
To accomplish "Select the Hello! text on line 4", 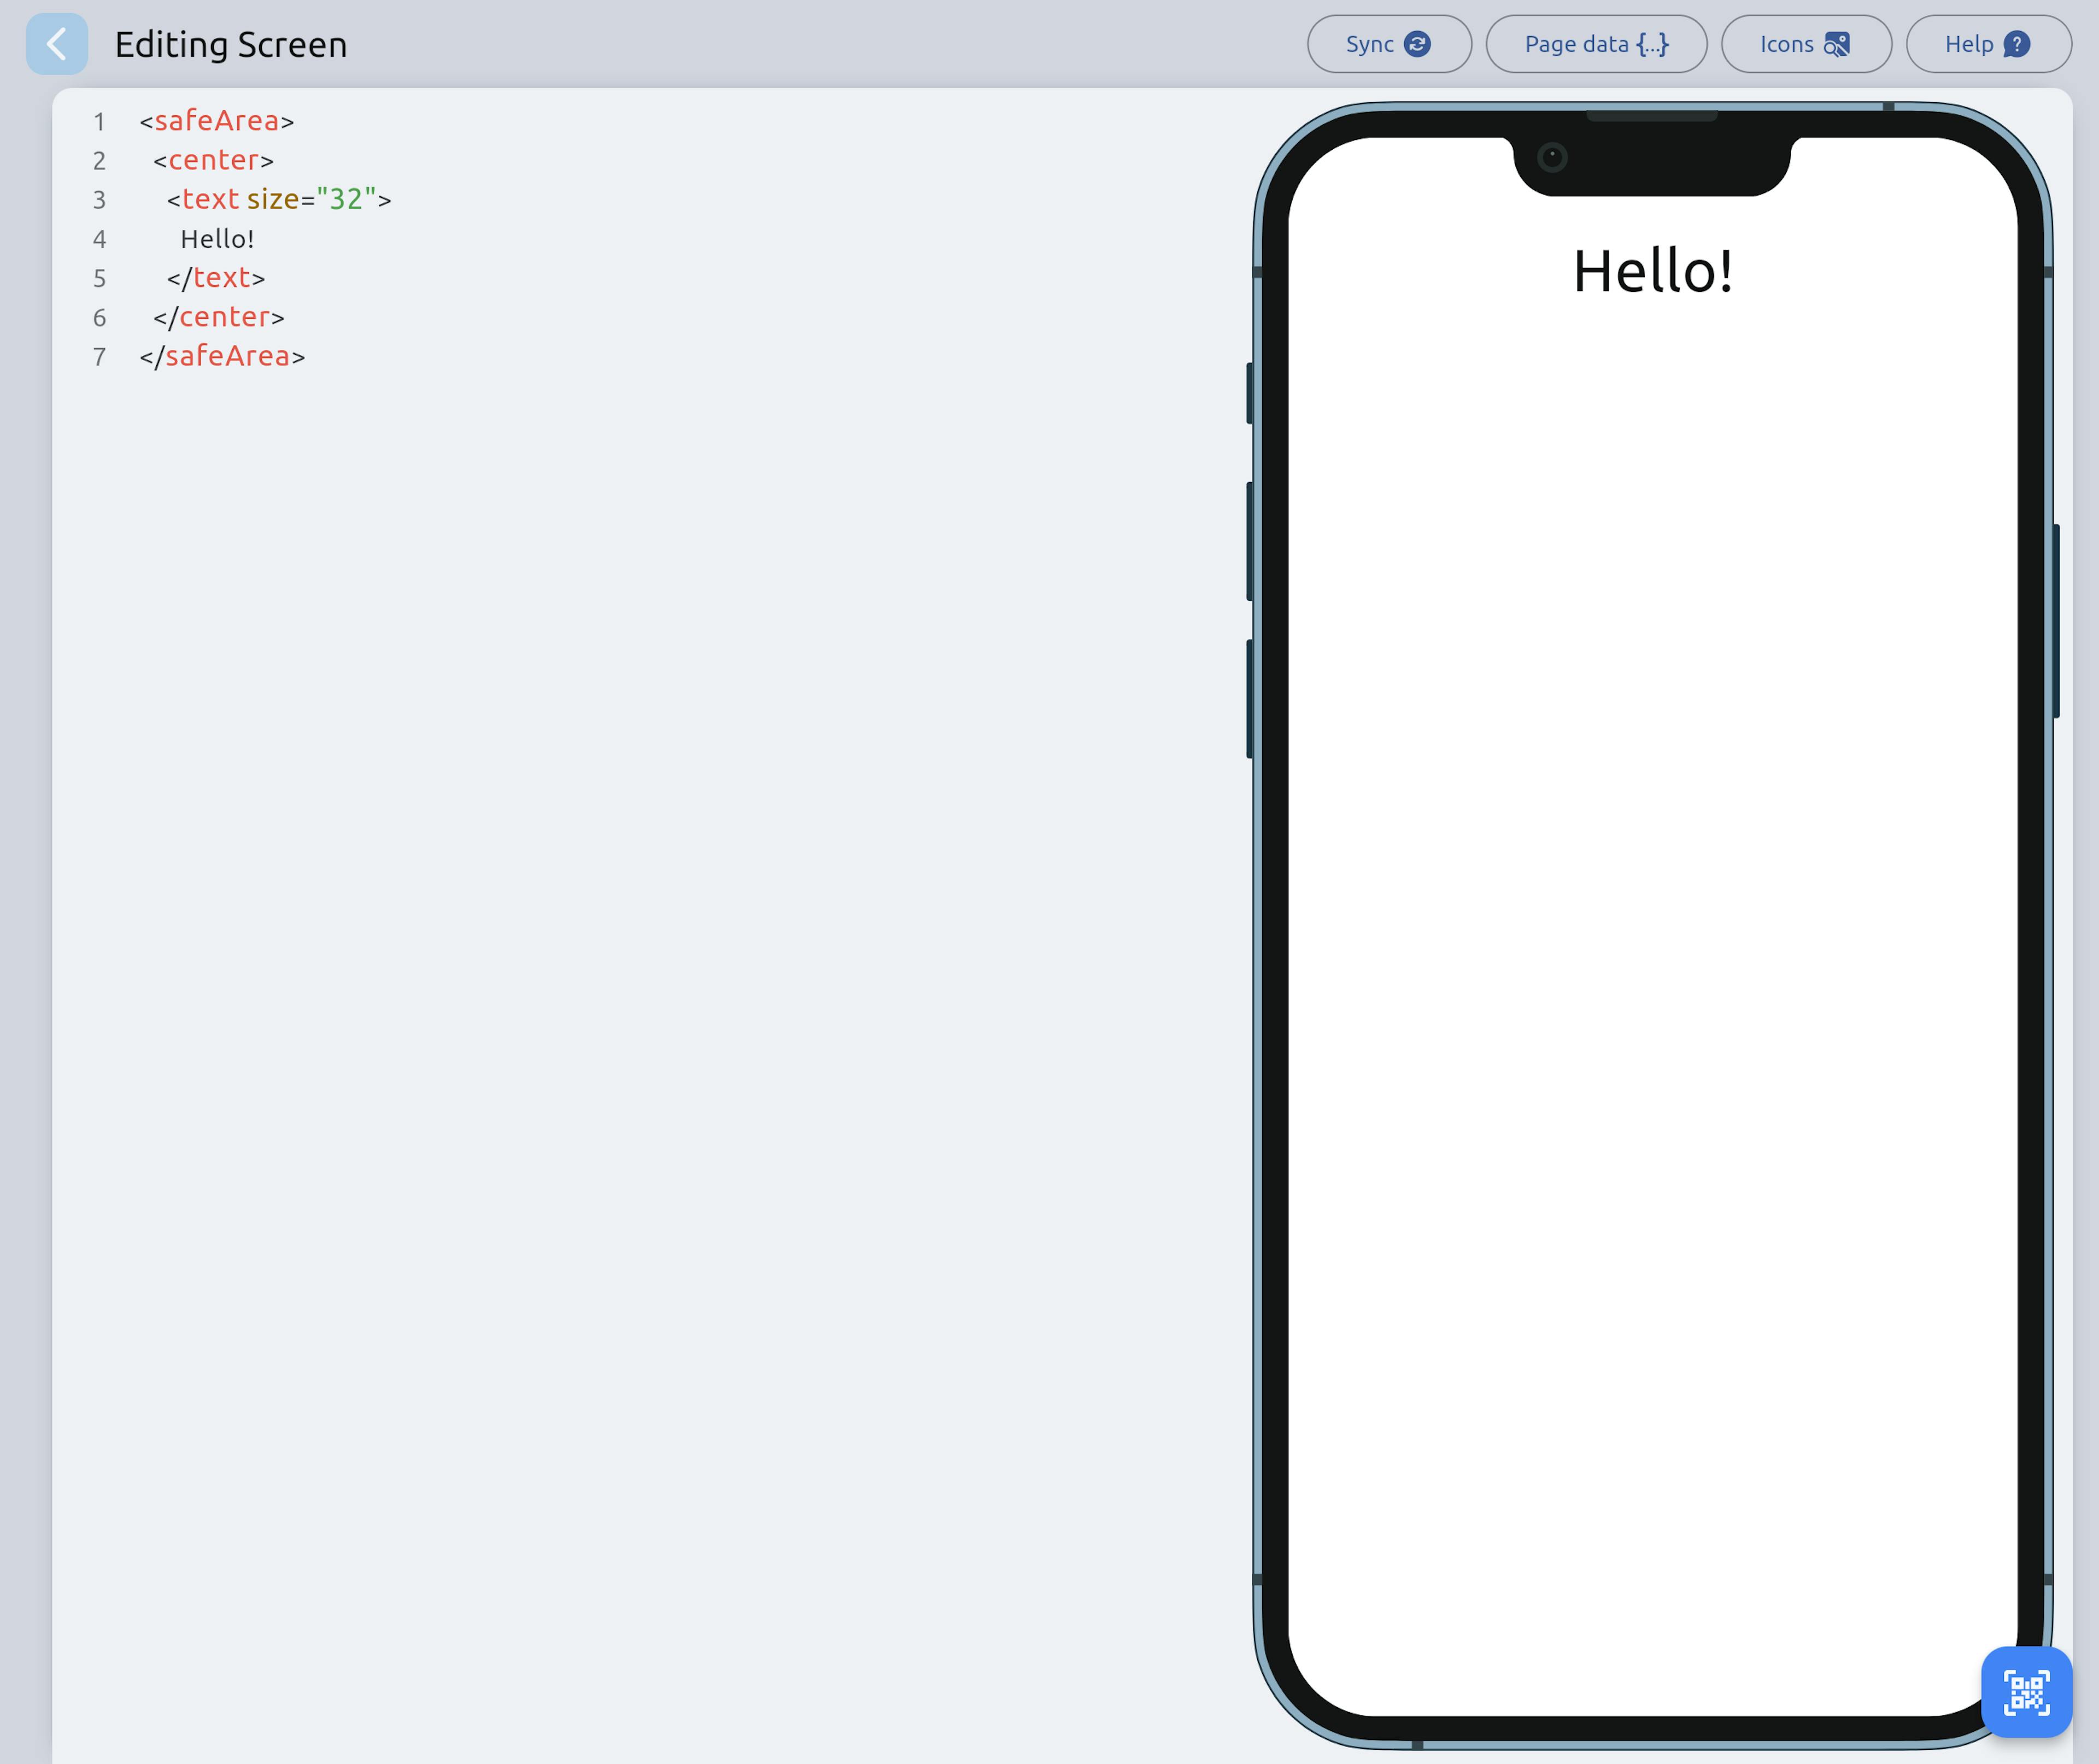I will [217, 238].
